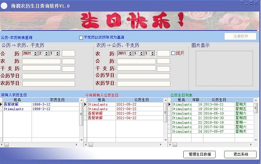The width and height of the screenshot is (261, 164).
Task: Select Stimulants row dated 2021-05-22
Action: coord(125,105)
